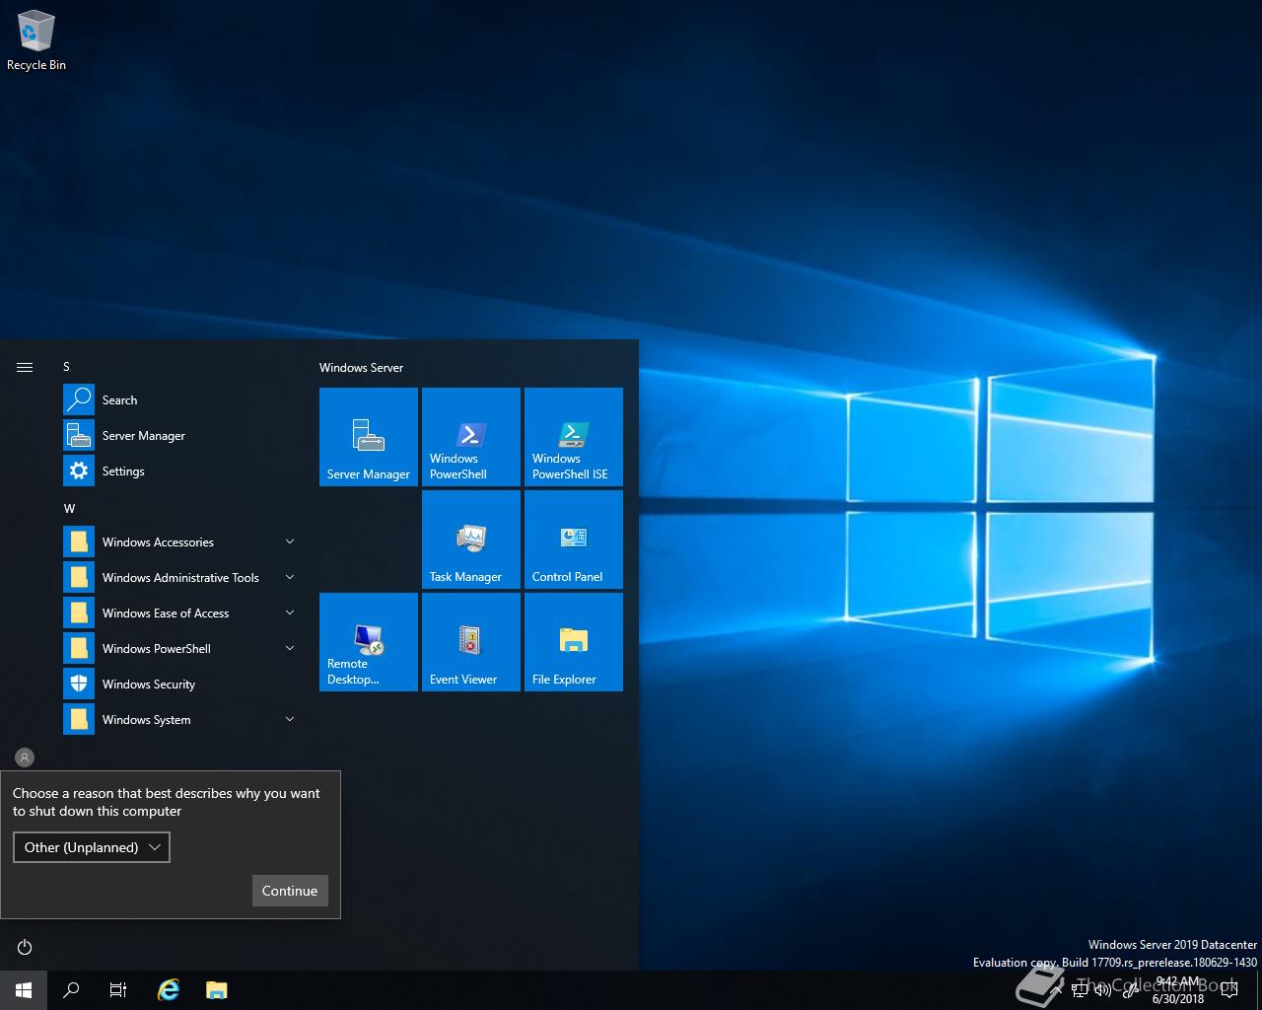Screen dimensions: 1262x1010
Task: Open the File Explorer tile
Action: coord(574,642)
